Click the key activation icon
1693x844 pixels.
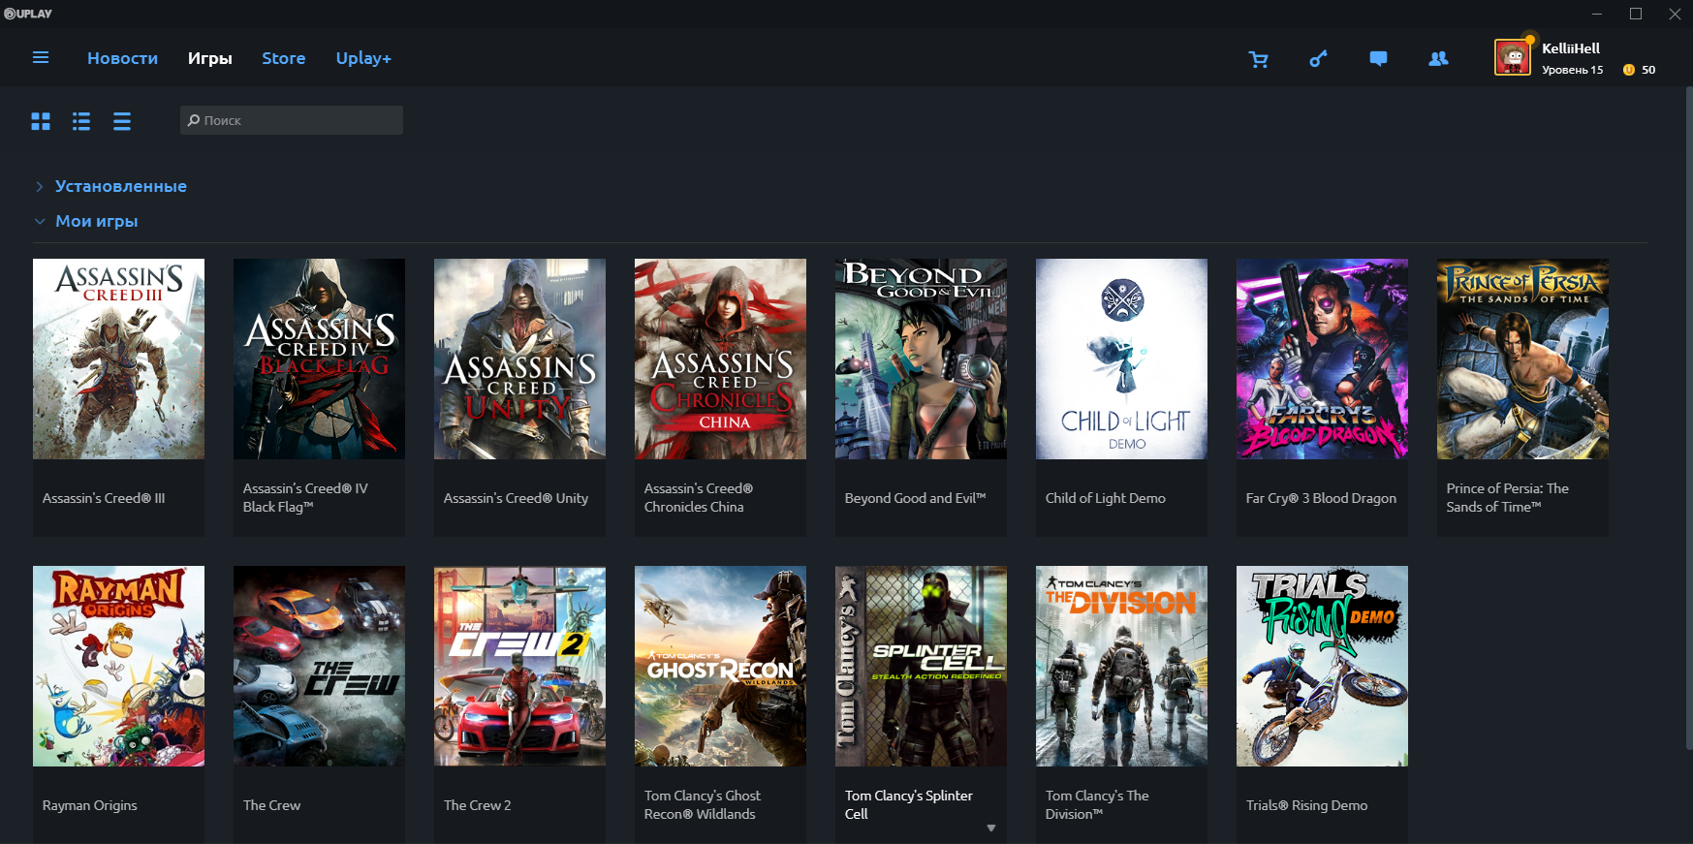click(1318, 59)
